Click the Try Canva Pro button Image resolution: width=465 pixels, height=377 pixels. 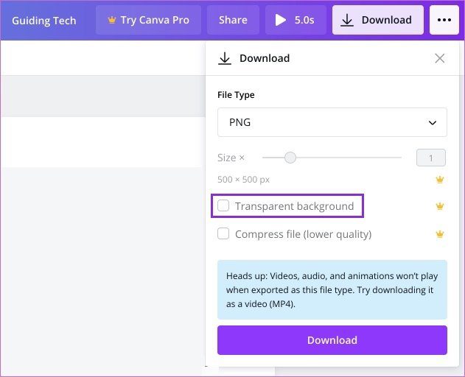[x=148, y=20]
